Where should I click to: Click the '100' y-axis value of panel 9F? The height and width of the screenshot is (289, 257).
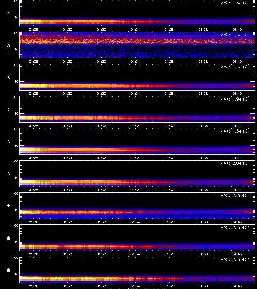(x=15, y=258)
